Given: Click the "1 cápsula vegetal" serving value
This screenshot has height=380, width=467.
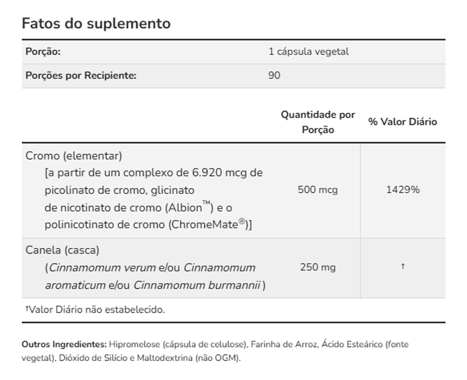Looking at the screenshot, I should pos(308,52).
